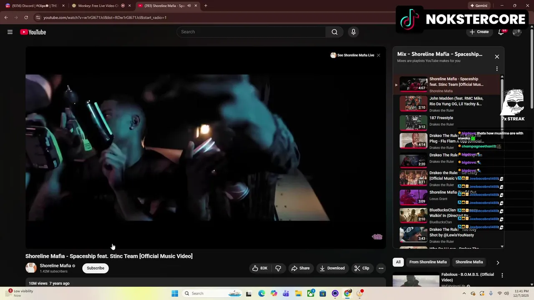Open the Gemini button in Chrome
This screenshot has width=534, height=300.
[479, 6]
